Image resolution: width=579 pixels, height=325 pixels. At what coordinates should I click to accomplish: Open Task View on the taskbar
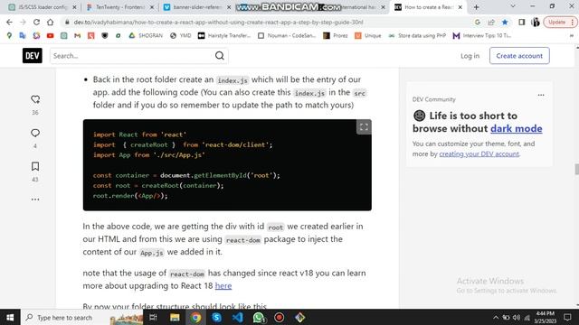(153, 317)
